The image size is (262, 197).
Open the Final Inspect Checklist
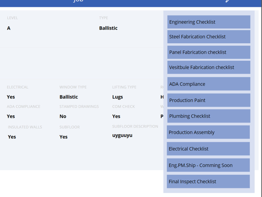tap(208, 182)
